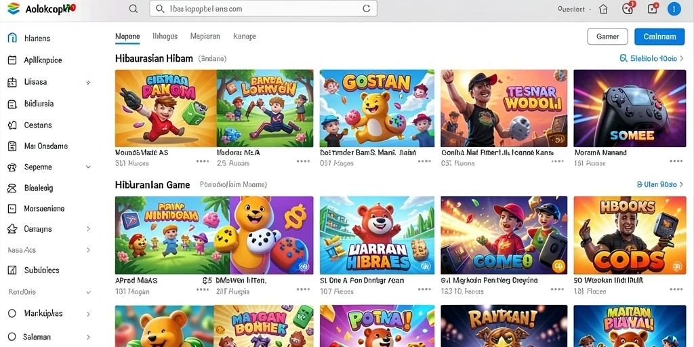Screen dimensions: 694x347
Task: Click the Subludiecs sidebar icon
Action: [12, 270]
